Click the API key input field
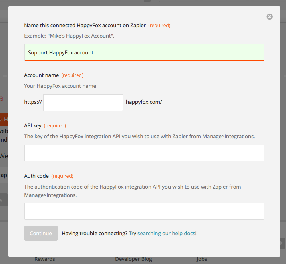This screenshot has height=264, width=286. pyautogui.click(x=144, y=153)
